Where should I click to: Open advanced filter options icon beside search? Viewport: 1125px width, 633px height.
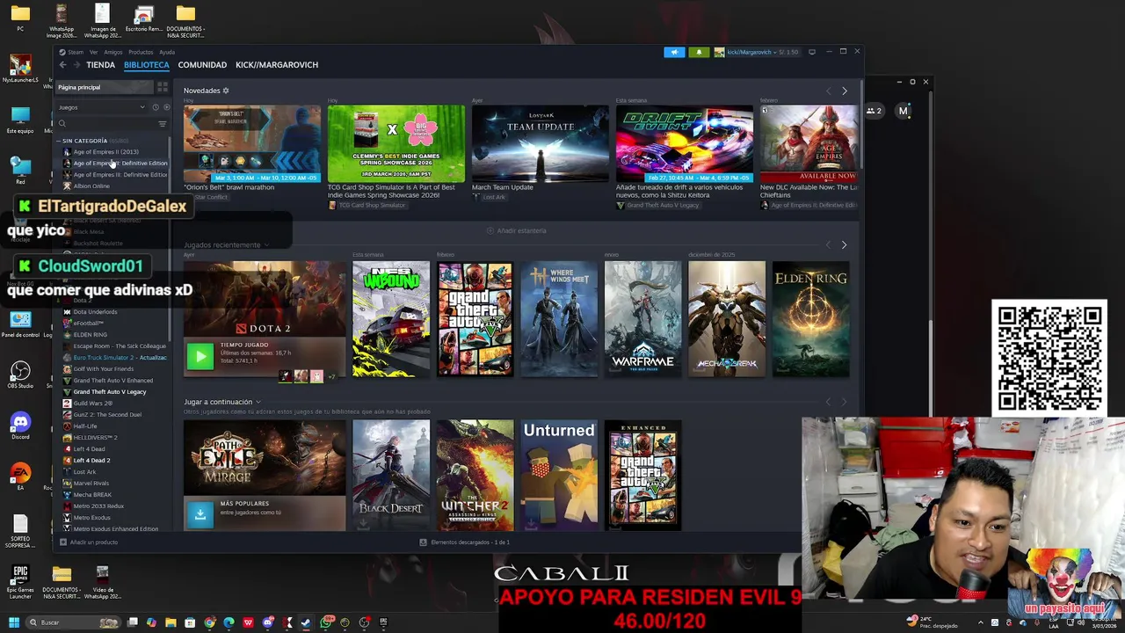tap(162, 124)
